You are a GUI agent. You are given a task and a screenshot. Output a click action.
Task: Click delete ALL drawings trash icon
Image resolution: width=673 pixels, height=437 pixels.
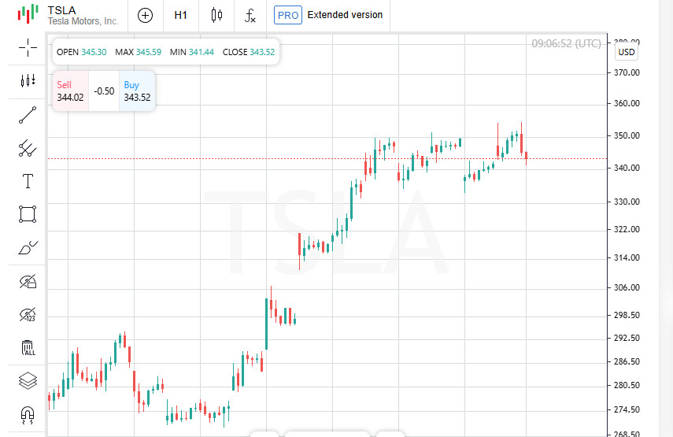pyautogui.click(x=28, y=348)
